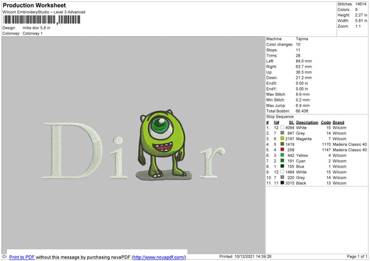Click the embroidered letter i
The width and height of the screenshot is (370, 261).
pos(118,158)
